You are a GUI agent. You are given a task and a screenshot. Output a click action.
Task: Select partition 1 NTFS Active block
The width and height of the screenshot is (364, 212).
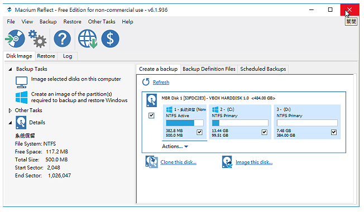(x=185, y=122)
